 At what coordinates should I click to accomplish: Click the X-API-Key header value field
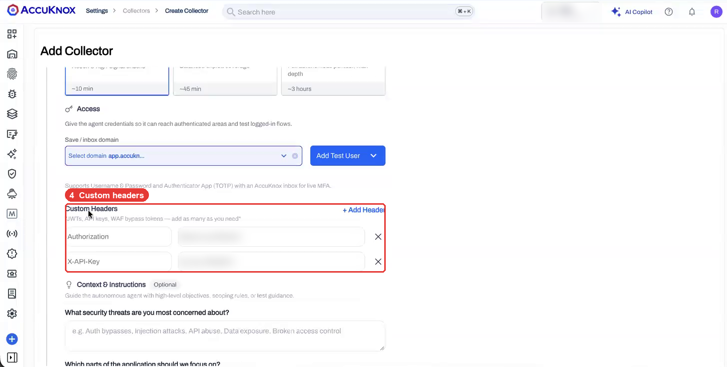click(271, 262)
